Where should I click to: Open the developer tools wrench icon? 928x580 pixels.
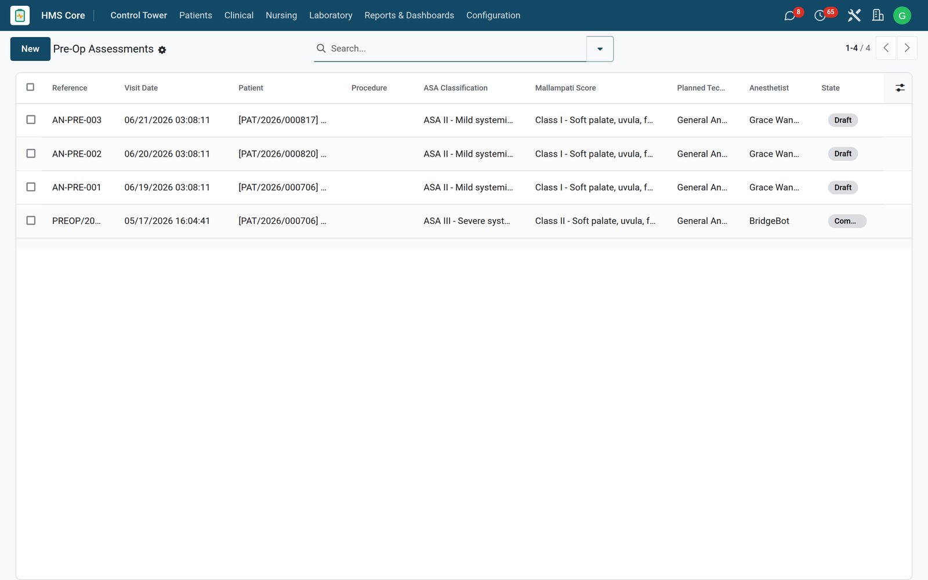pos(854,16)
